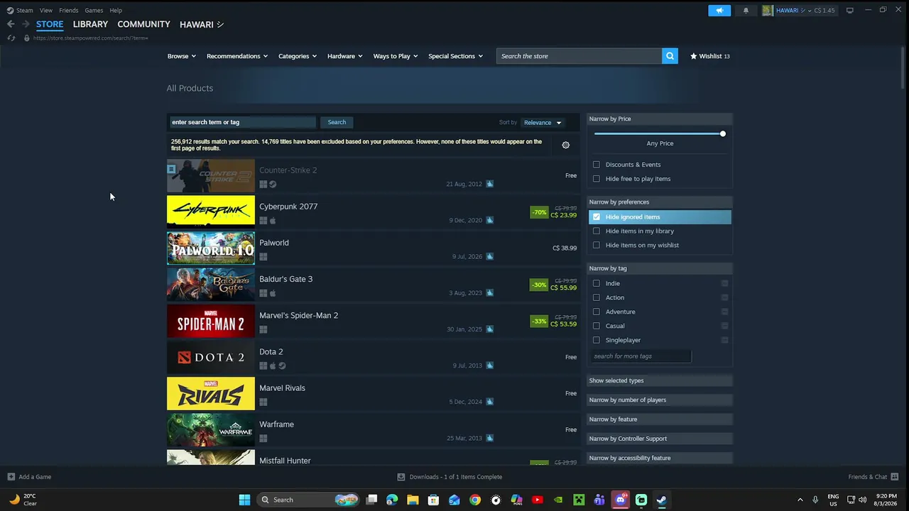
Task: Open YouTube from taskbar
Action: pos(538,500)
